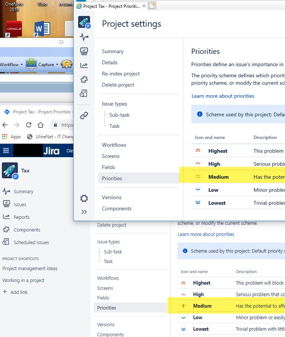Image resolution: width=285 pixels, height=337 pixels.
Task: Click Lowest priority icon in Chrome window
Action: click(x=183, y=329)
